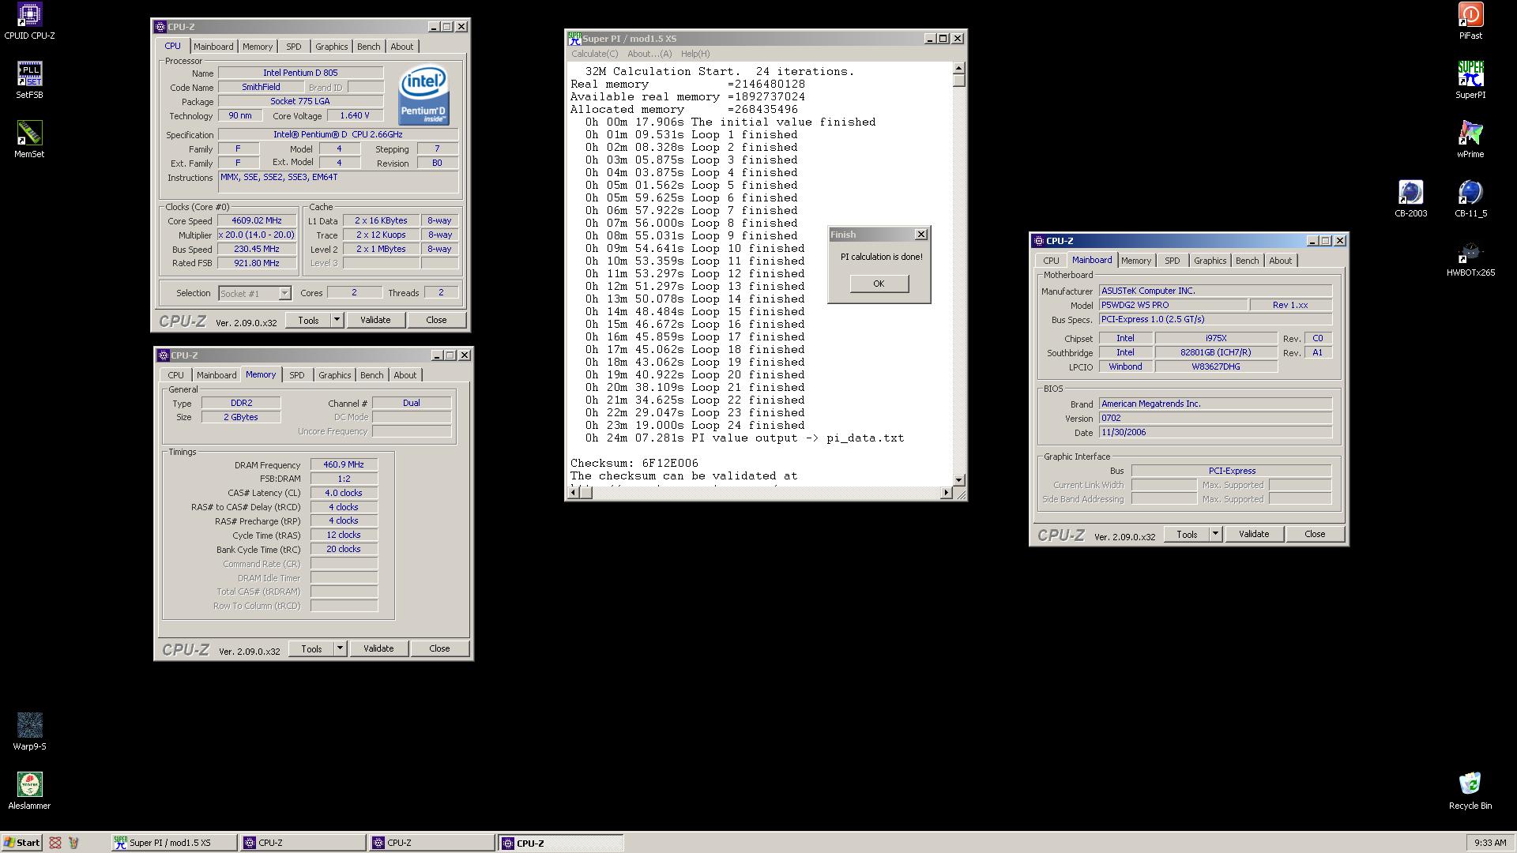Open the HWBOTx265 desktop shortcut
Viewport: 1517px width, 853px height.
click(1470, 258)
